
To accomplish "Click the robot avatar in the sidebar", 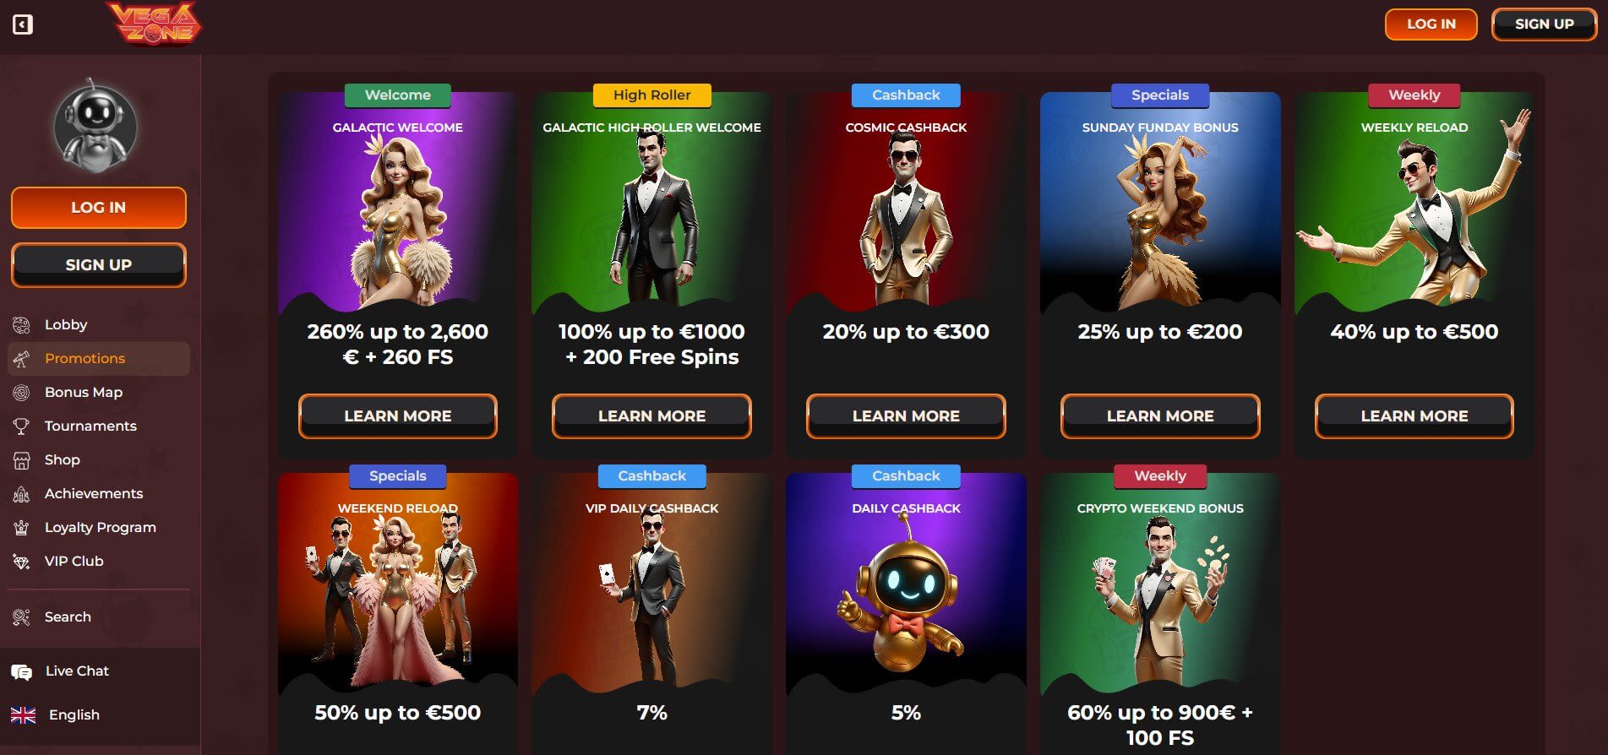I will (x=95, y=127).
